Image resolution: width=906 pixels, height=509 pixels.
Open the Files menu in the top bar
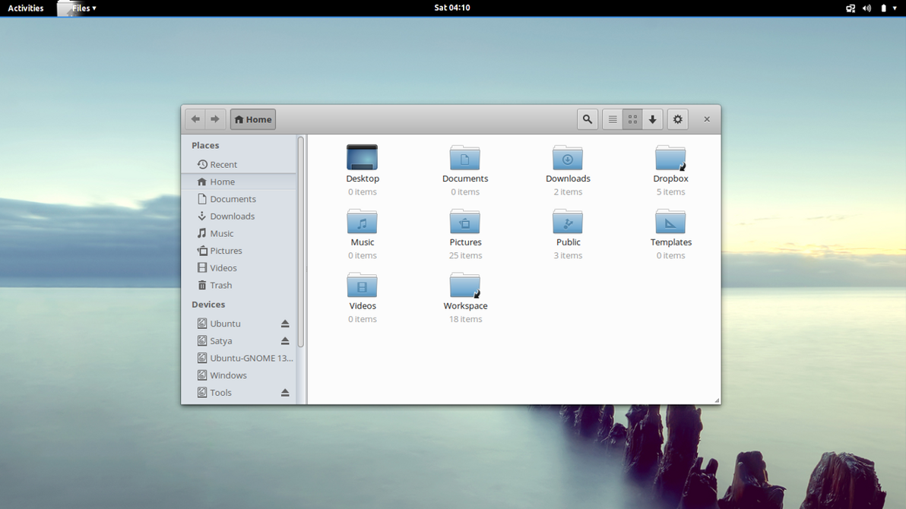81,8
